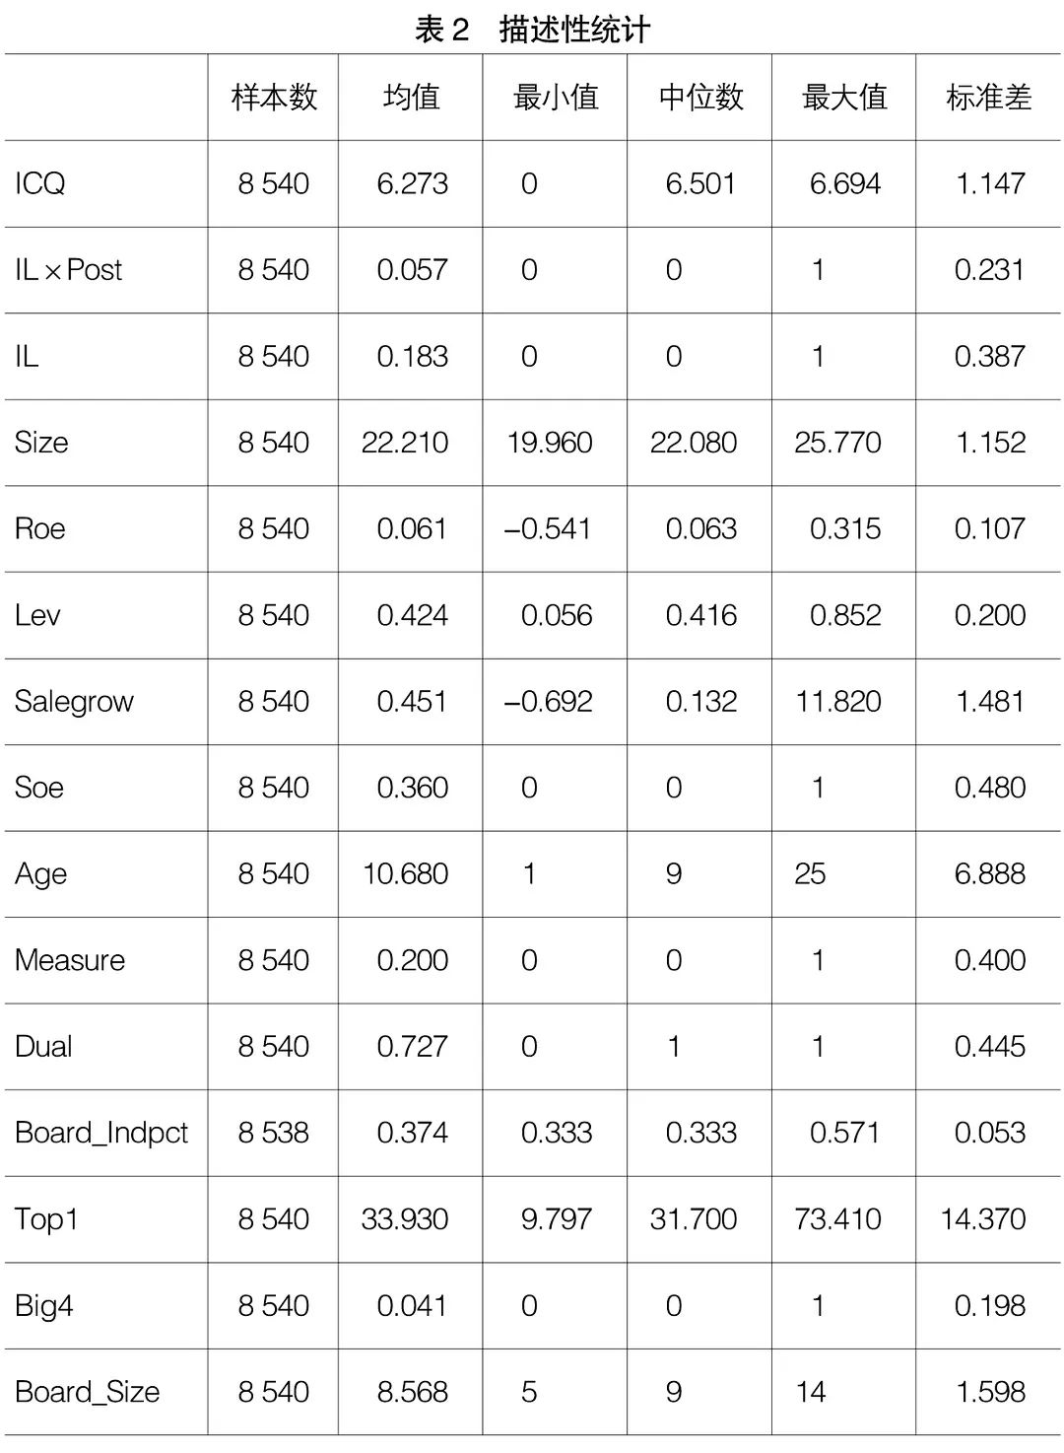This screenshot has width=1064, height=1453.
Task: Click the Board_Indpct row label
Action: tap(101, 1133)
